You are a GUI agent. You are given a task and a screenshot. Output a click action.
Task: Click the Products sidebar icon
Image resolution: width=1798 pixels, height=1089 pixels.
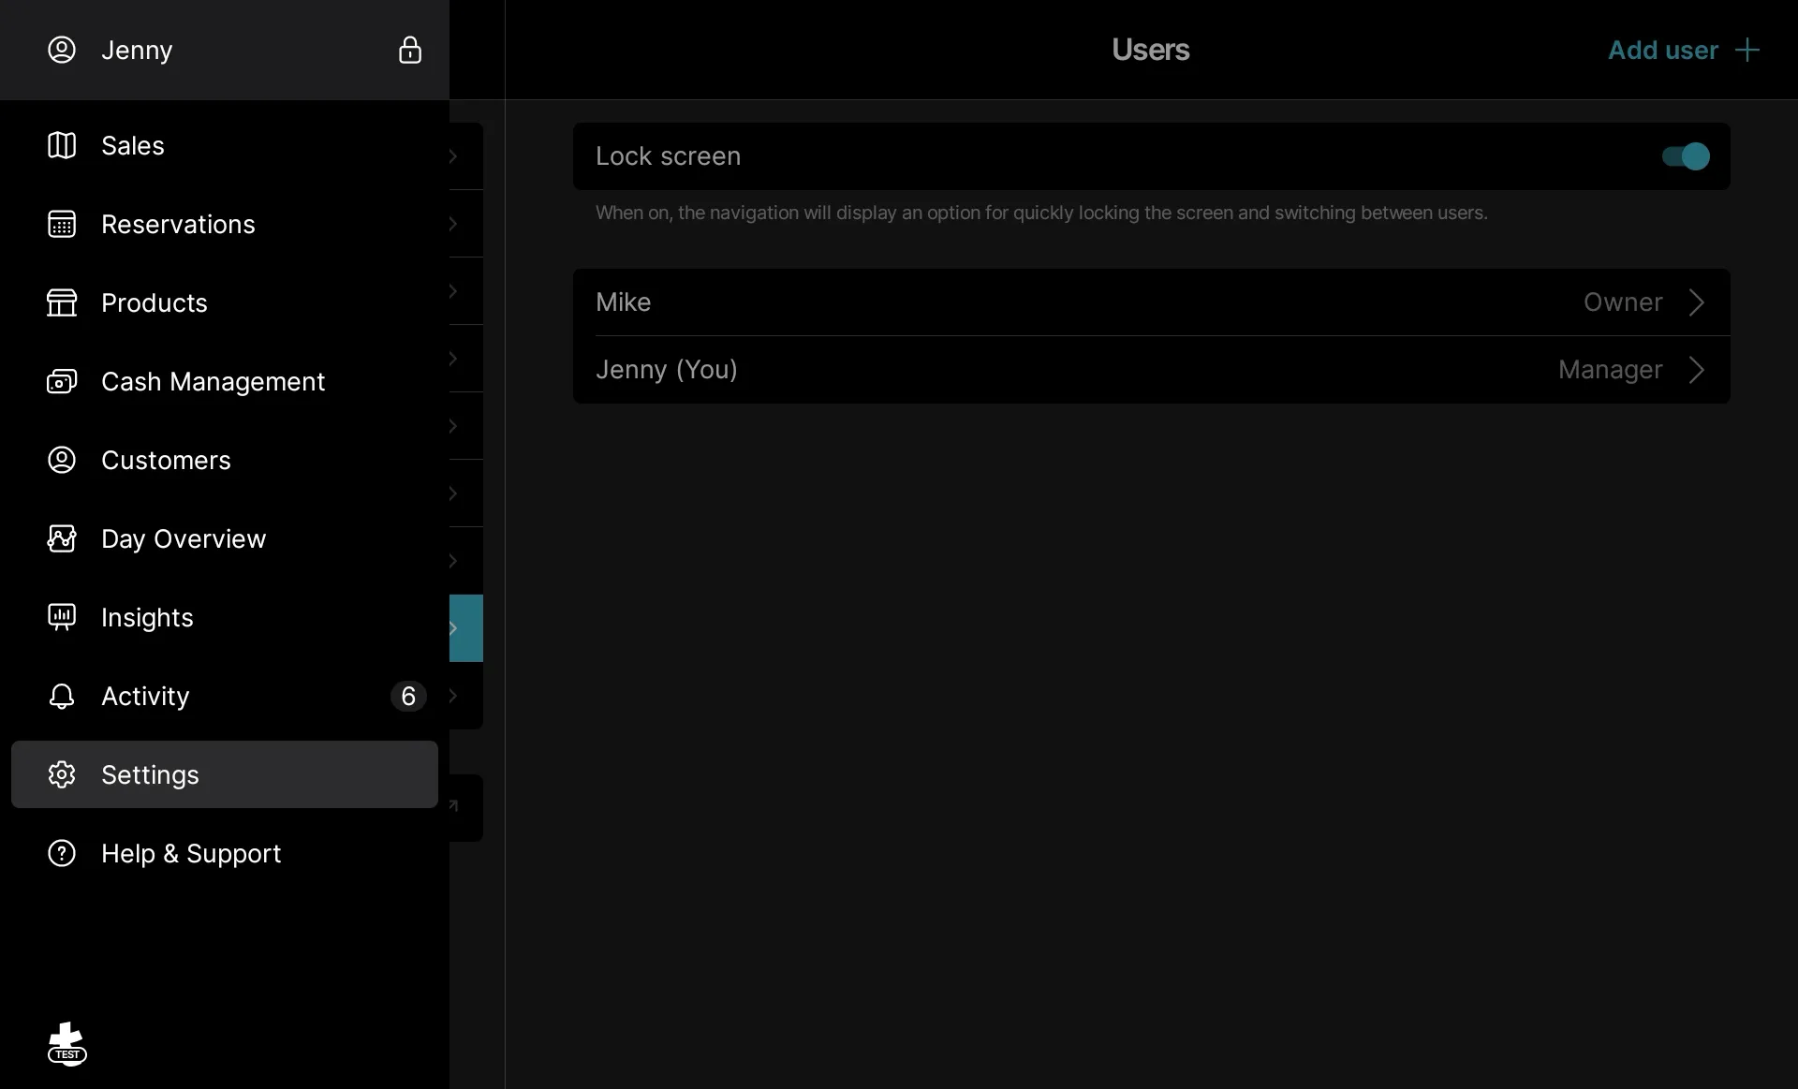(x=60, y=302)
